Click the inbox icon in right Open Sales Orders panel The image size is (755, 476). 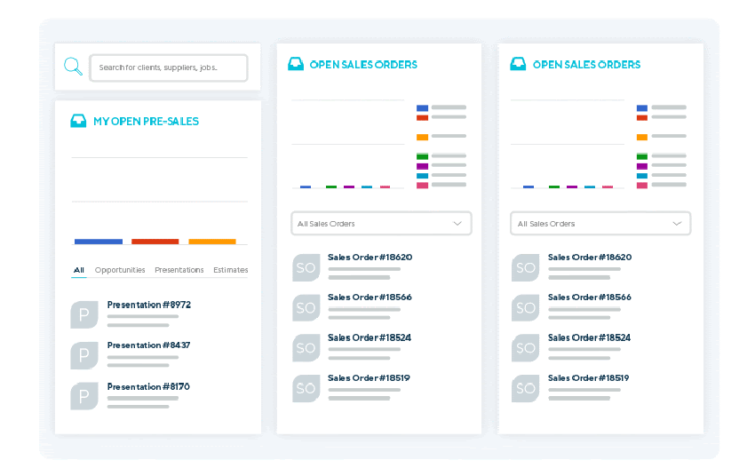[x=518, y=64]
